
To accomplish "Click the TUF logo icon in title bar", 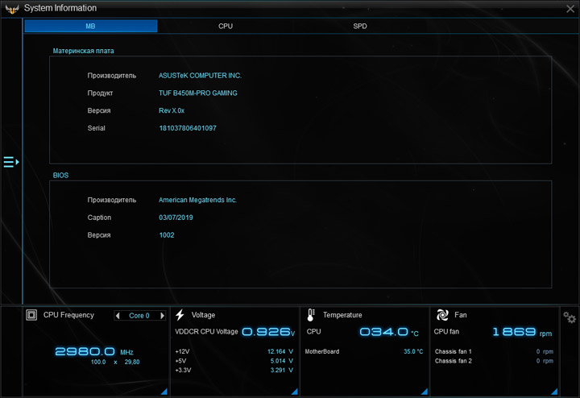I will pyautogui.click(x=12, y=9).
